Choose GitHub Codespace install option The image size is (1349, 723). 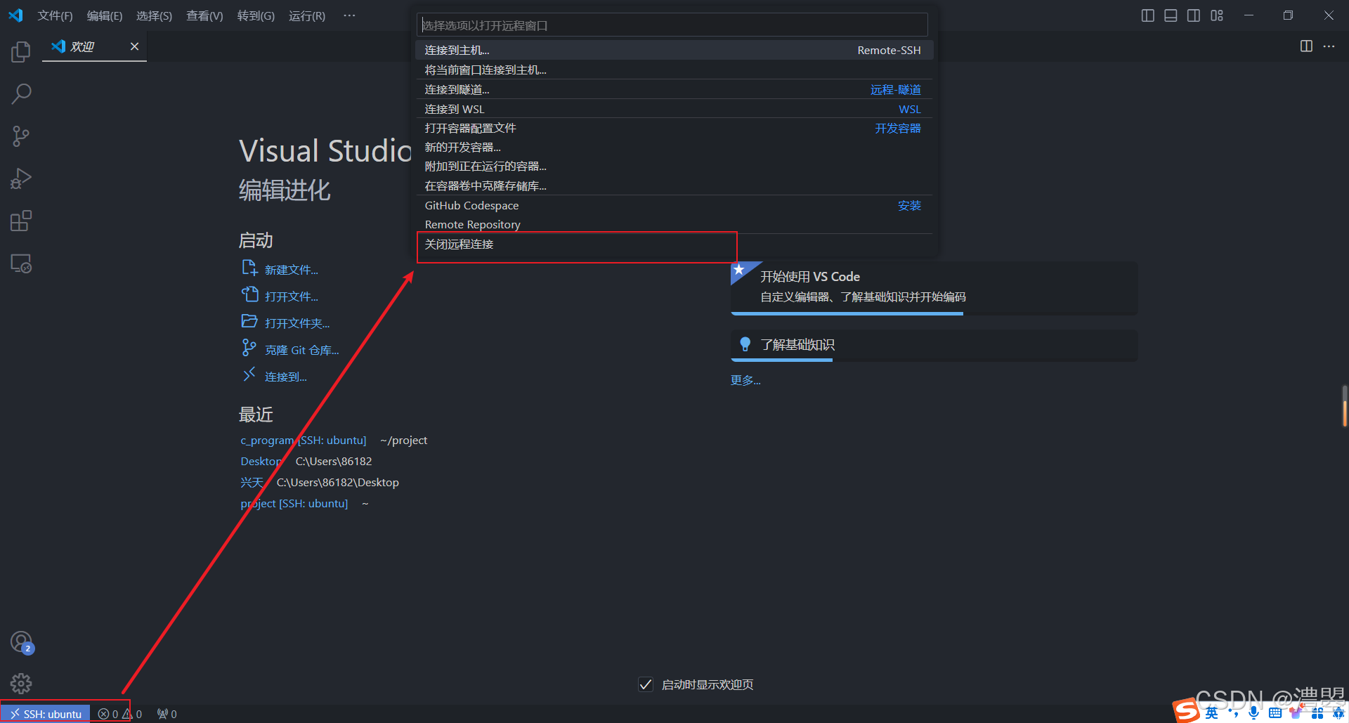pos(674,205)
